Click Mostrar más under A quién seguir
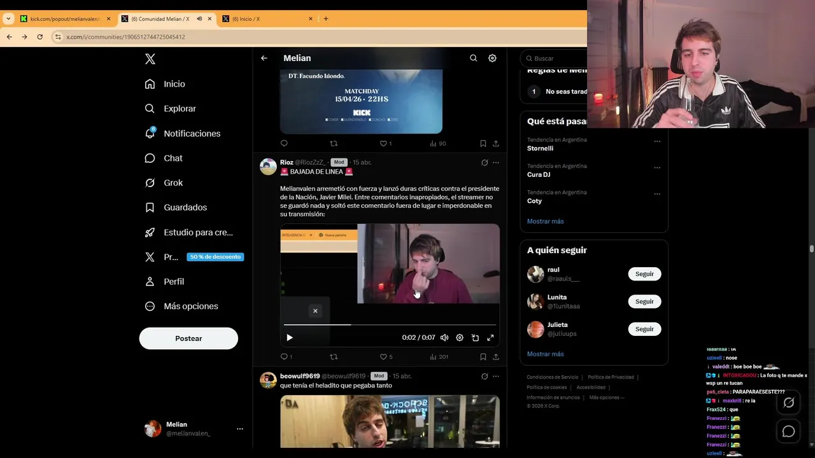Viewport: 815px width, 458px height. (545, 354)
